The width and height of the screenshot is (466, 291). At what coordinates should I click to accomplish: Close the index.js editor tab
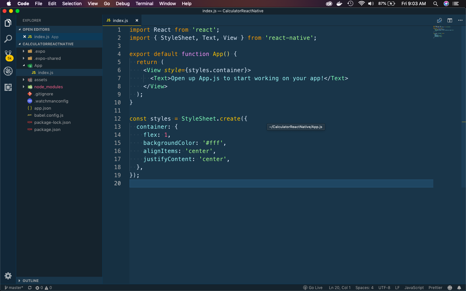pos(137,20)
